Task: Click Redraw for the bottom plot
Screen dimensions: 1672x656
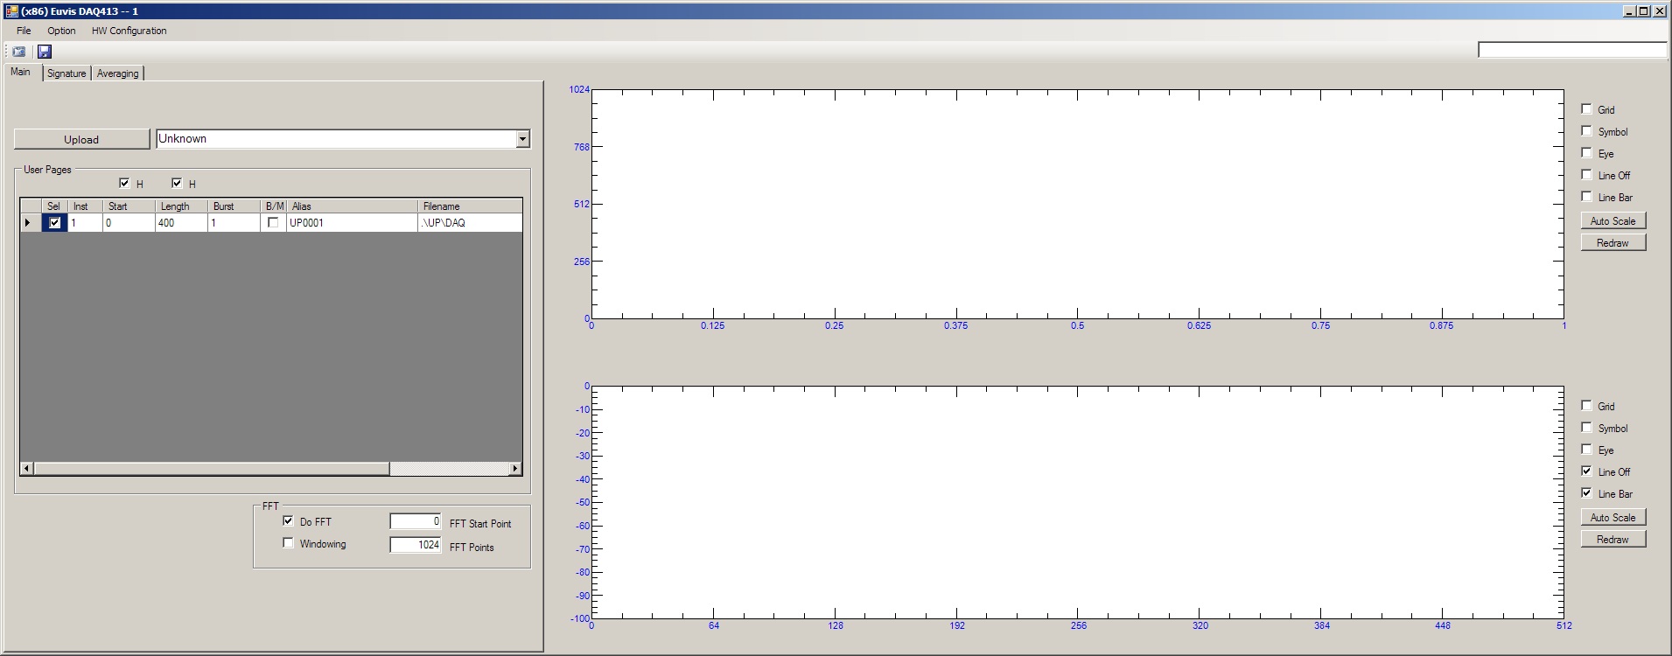Action: 1613,539
